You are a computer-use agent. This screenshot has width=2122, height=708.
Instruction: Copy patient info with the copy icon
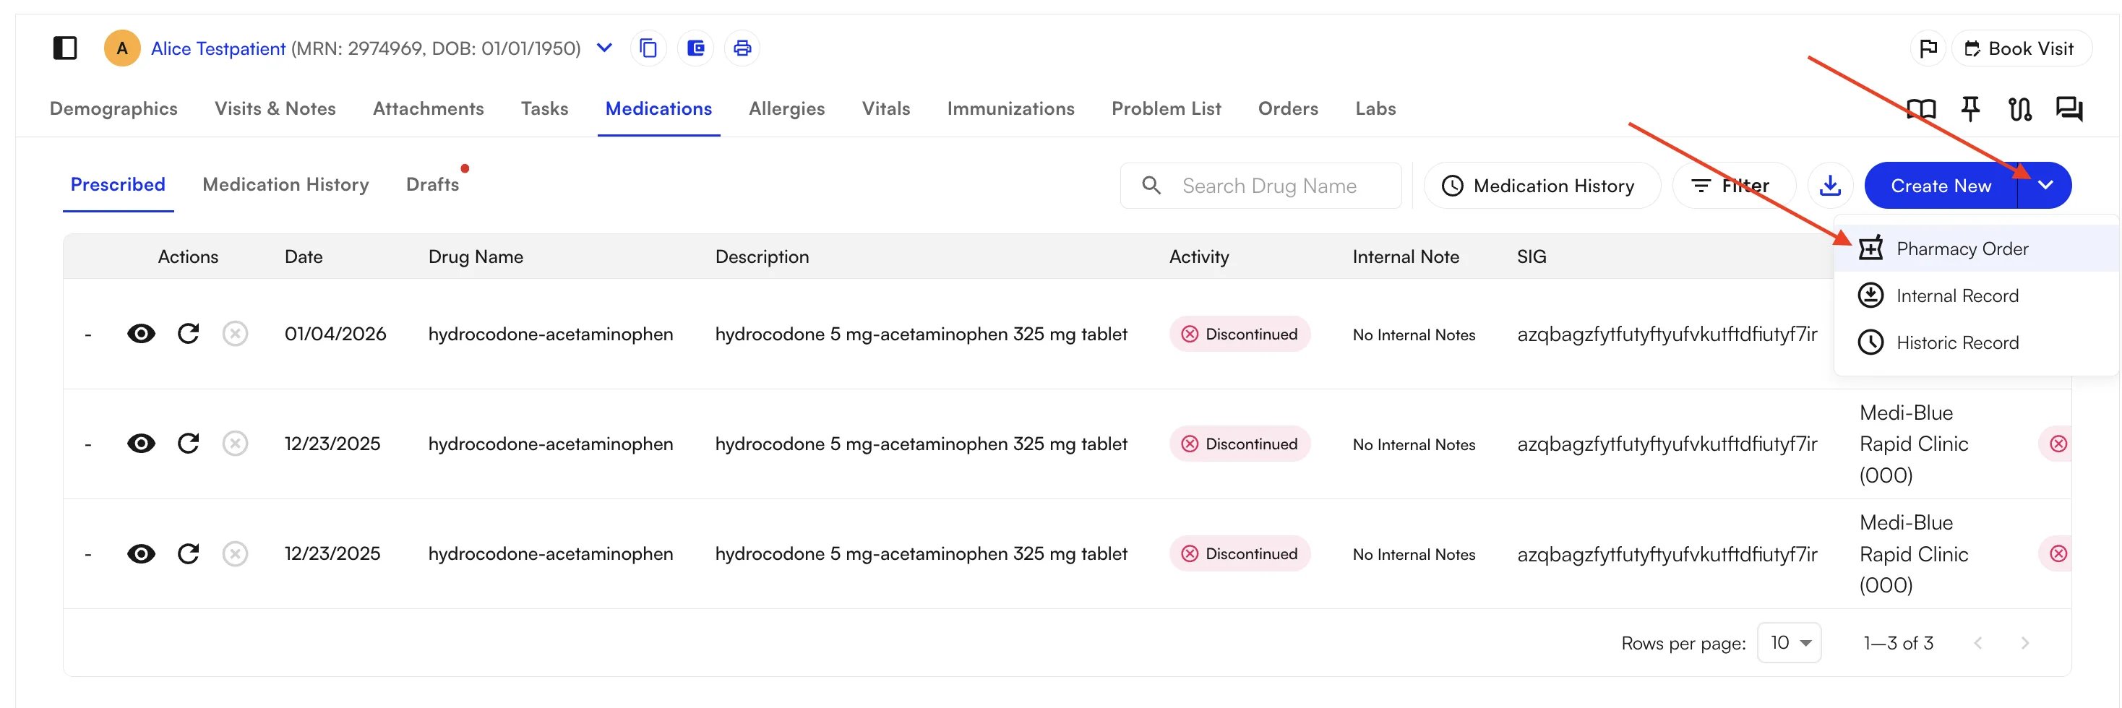pos(648,48)
